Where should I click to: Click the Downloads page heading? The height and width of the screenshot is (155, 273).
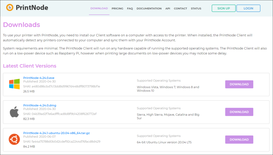pyautogui.click(x=21, y=25)
